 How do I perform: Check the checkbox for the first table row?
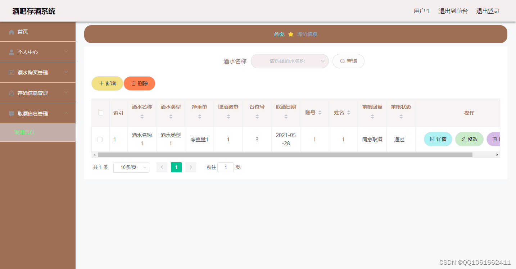point(100,139)
